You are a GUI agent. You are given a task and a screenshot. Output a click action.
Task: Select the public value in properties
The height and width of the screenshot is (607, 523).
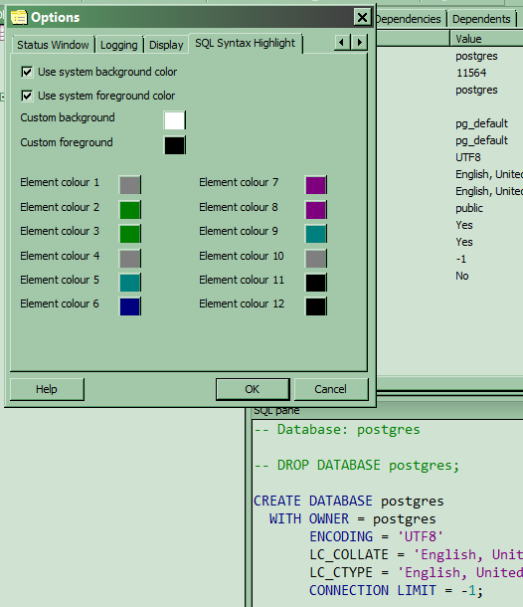pyautogui.click(x=469, y=208)
